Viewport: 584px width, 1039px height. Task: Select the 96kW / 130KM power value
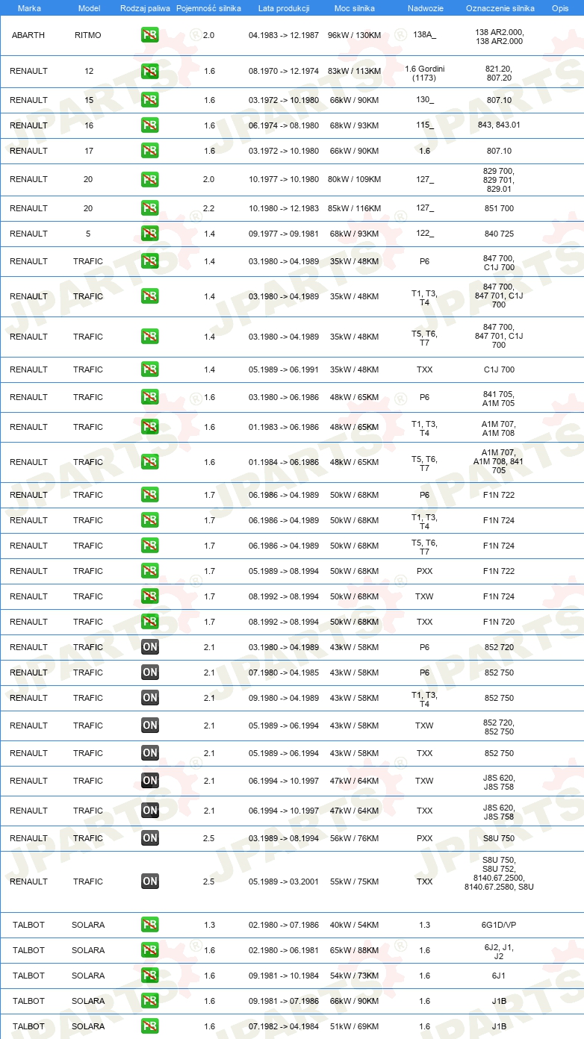353,35
